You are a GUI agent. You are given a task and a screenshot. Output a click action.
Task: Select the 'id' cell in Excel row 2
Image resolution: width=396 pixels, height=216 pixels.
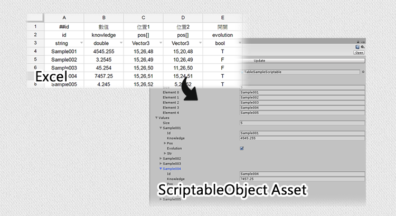[x=64, y=35]
